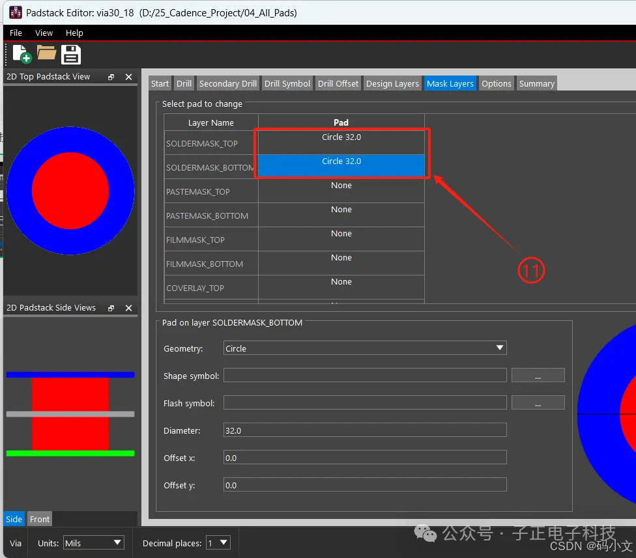Select the FILMMASK_TOP pad cell

tap(341, 239)
